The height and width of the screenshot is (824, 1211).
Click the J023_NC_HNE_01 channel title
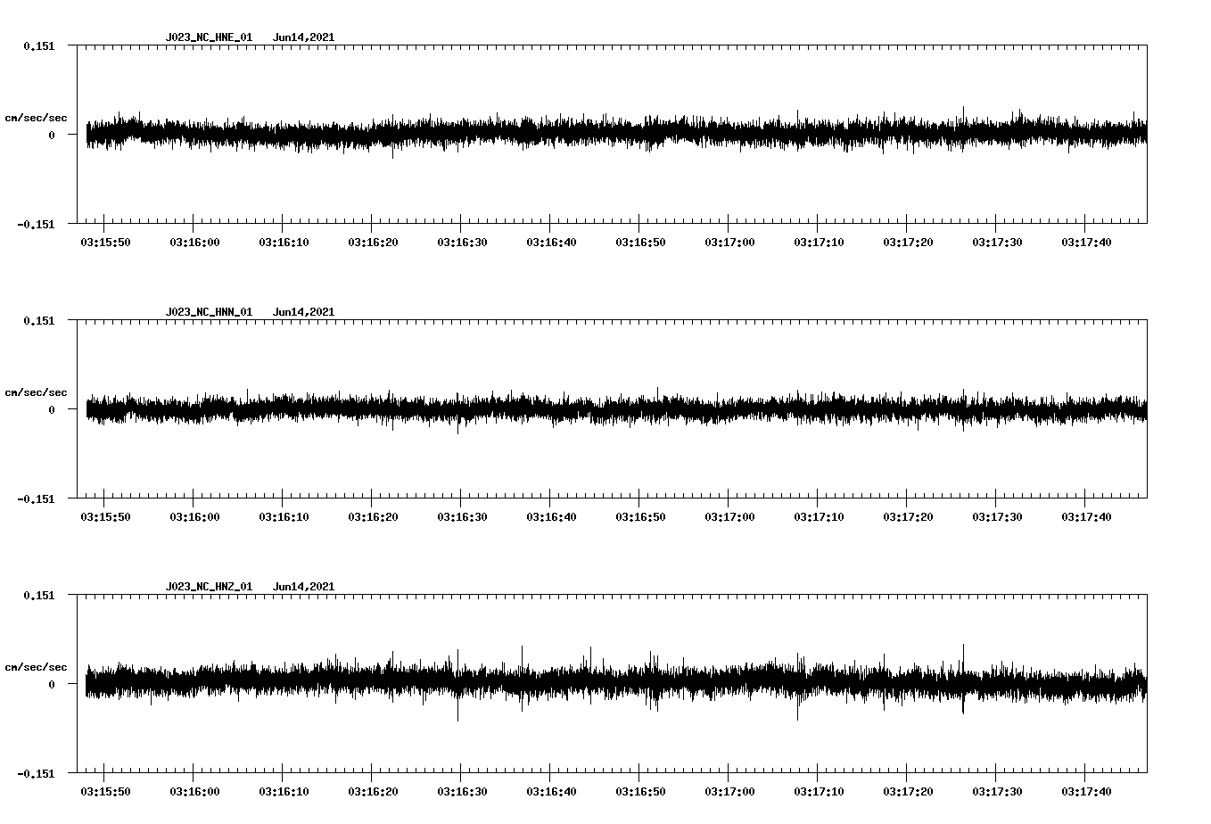(209, 37)
